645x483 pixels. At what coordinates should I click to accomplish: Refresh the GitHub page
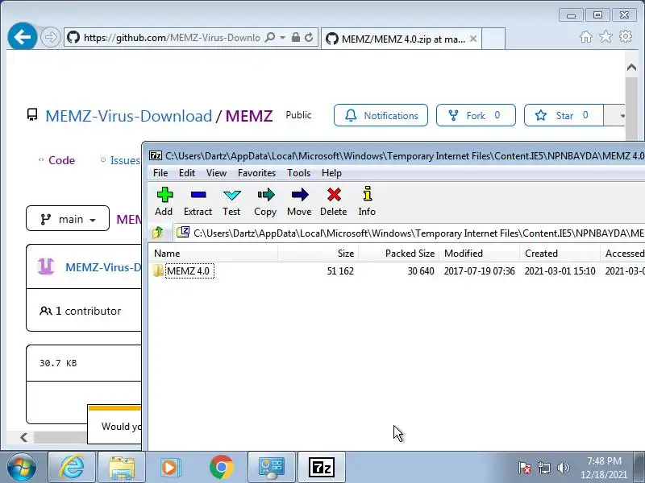click(309, 37)
